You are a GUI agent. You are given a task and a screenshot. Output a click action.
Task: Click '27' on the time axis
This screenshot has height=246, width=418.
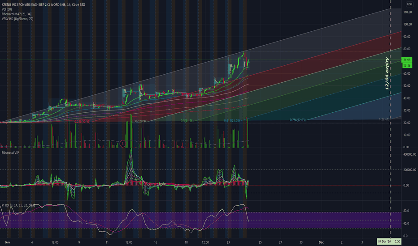coord(280,242)
